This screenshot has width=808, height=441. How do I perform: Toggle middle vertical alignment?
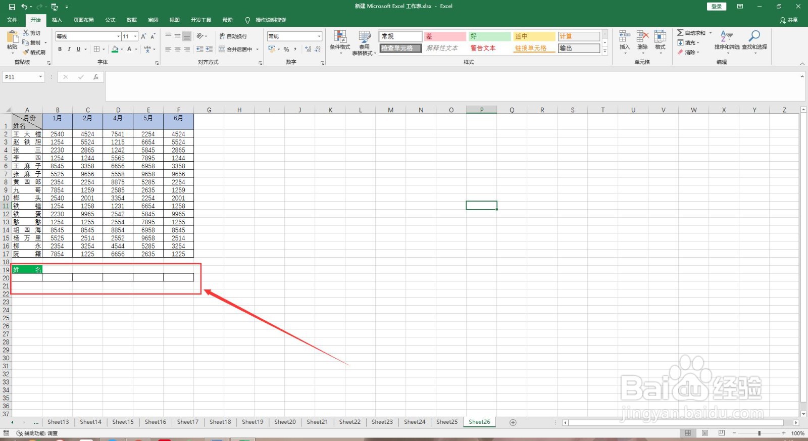(177, 36)
